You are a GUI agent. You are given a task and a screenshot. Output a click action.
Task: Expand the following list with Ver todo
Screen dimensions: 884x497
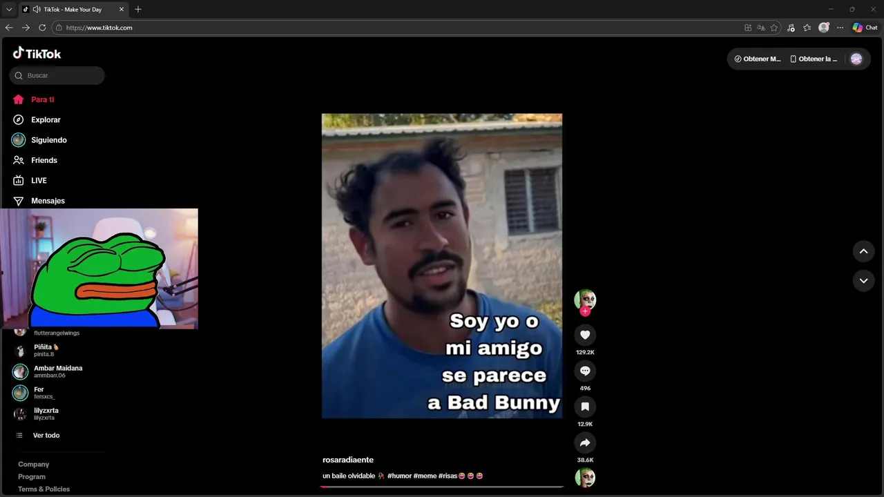(46, 436)
